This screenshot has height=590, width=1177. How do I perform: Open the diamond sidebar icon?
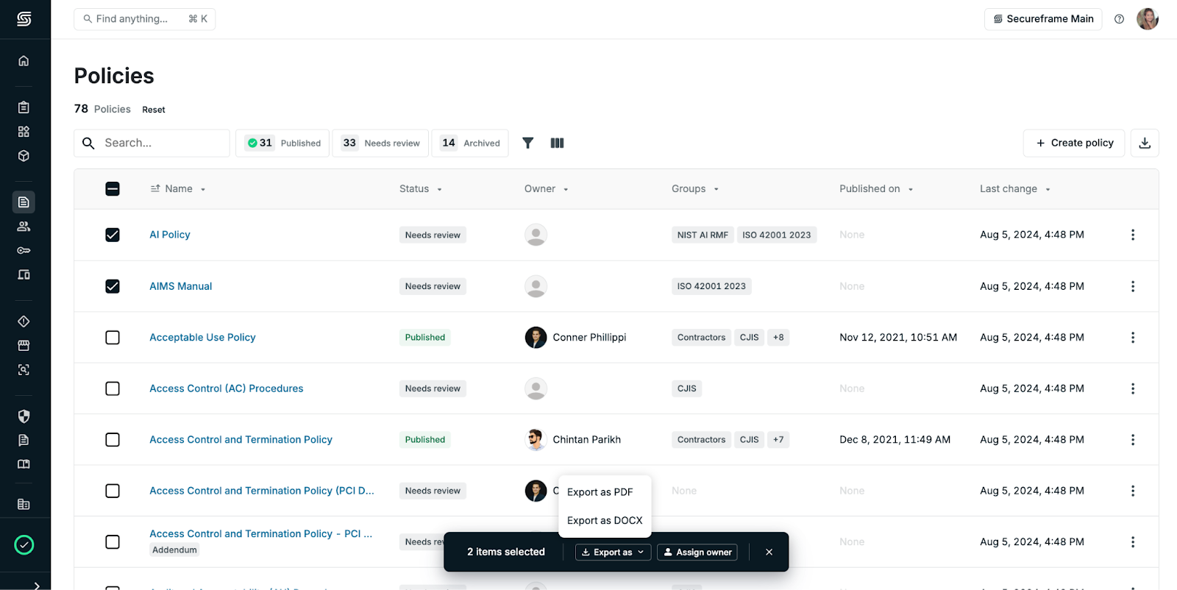[x=24, y=321]
